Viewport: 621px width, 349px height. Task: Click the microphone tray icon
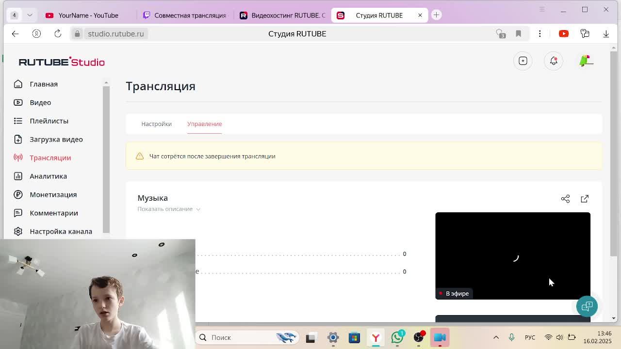(511, 337)
